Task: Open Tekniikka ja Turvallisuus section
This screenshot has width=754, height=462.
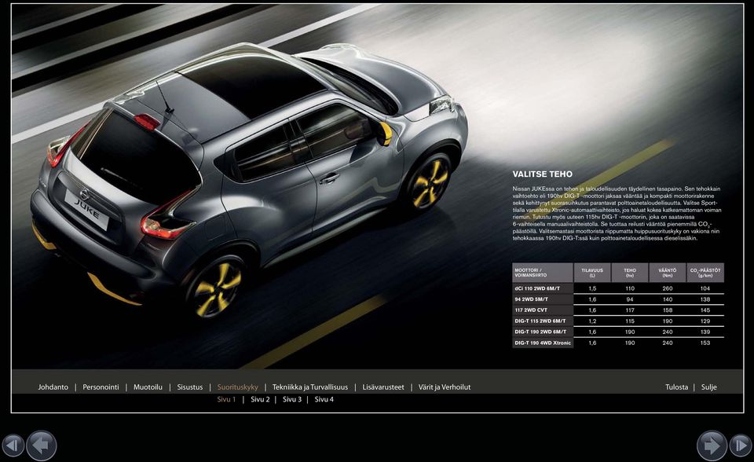Action: pyautogui.click(x=309, y=387)
